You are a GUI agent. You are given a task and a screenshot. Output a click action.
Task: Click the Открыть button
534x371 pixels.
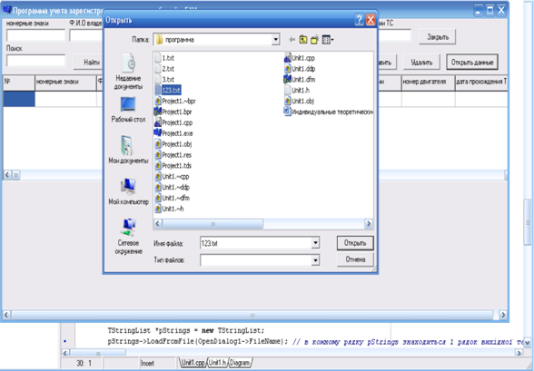pyautogui.click(x=355, y=243)
